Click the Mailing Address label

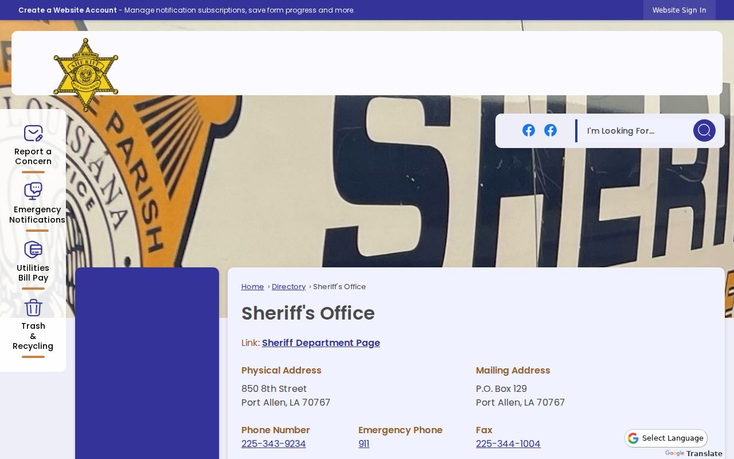click(x=513, y=371)
